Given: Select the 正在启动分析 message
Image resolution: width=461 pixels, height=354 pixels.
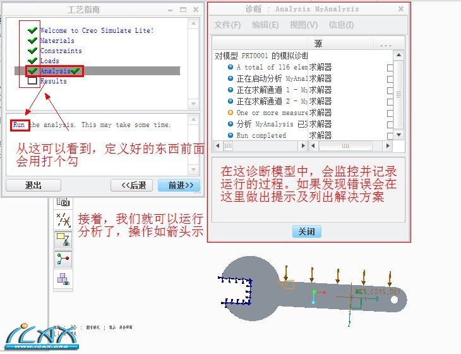Looking at the screenshot, I should [x=272, y=78].
